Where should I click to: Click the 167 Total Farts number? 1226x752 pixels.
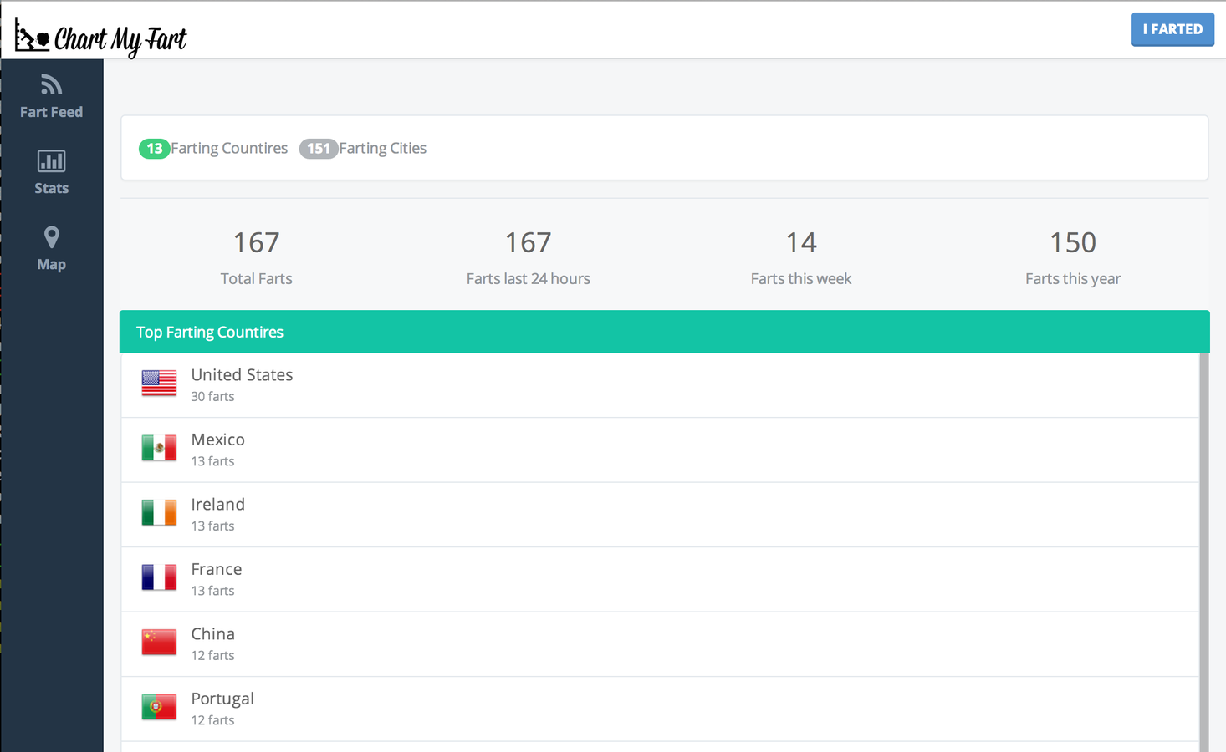(x=256, y=242)
